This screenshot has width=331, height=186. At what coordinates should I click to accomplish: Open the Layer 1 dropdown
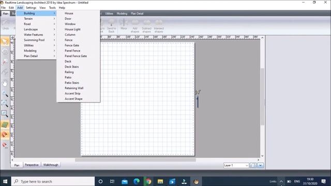pos(236,165)
